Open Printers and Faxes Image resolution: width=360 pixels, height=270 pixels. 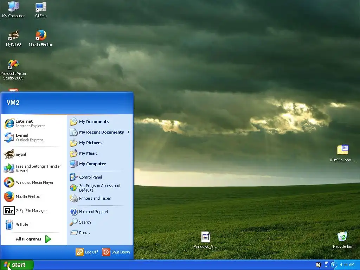(100, 198)
